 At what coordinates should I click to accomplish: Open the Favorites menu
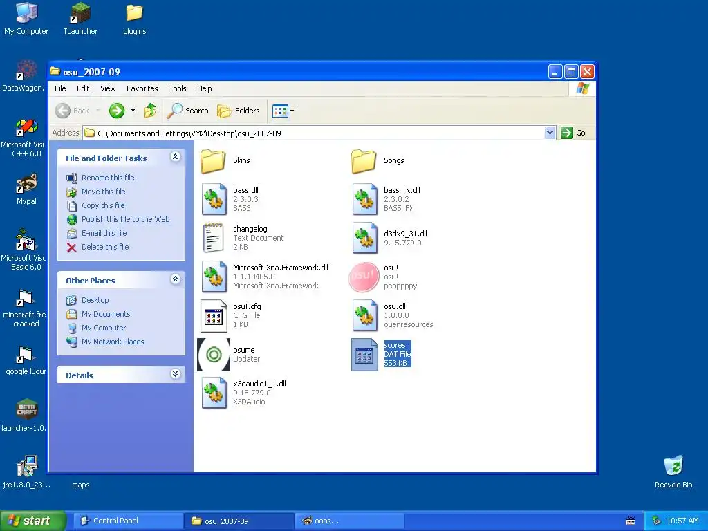[x=142, y=88]
